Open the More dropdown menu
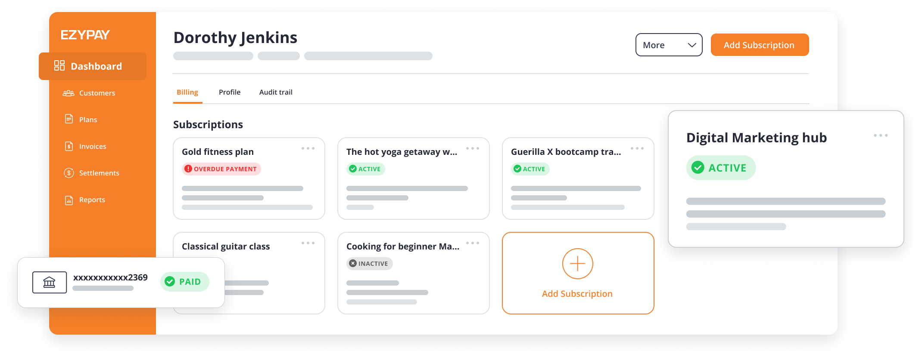Image resolution: width=922 pixels, height=357 pixels. [x=669, y=45]
